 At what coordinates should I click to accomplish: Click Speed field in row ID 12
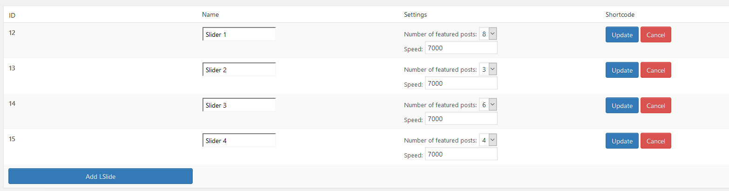pyautogui.click(x=461, y=48)
